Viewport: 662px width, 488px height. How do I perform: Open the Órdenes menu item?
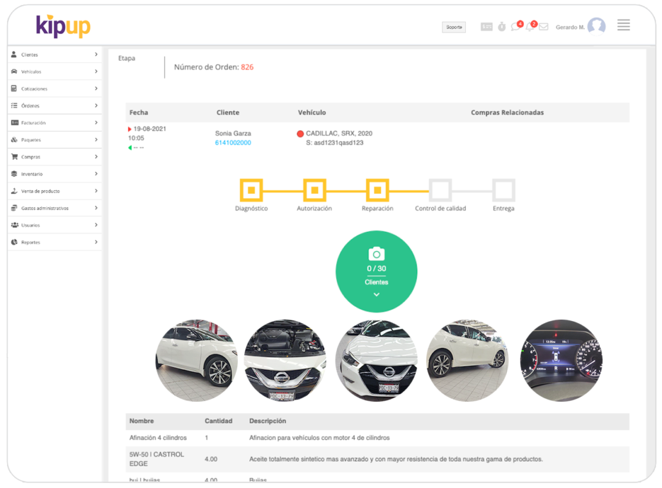click(x=54, y=106)
